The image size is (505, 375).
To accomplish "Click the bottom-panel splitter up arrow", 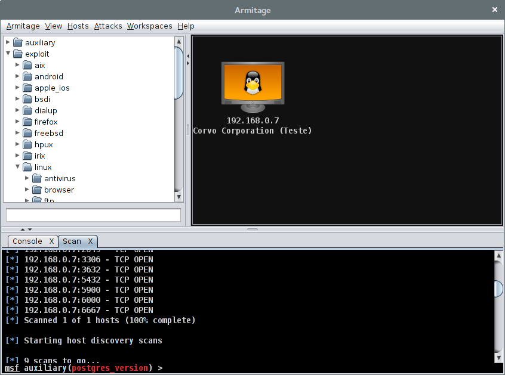I will (23, 230).
